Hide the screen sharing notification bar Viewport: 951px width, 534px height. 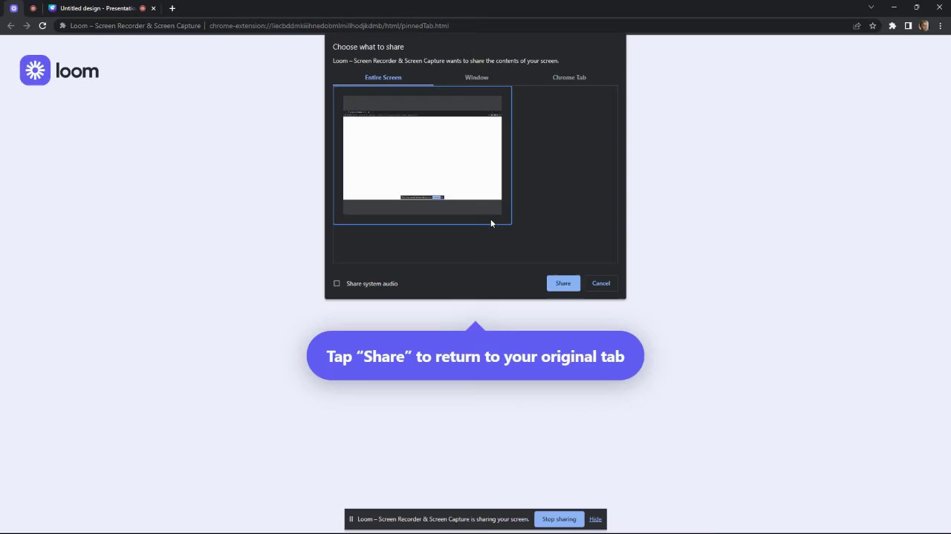coord(595,519)
